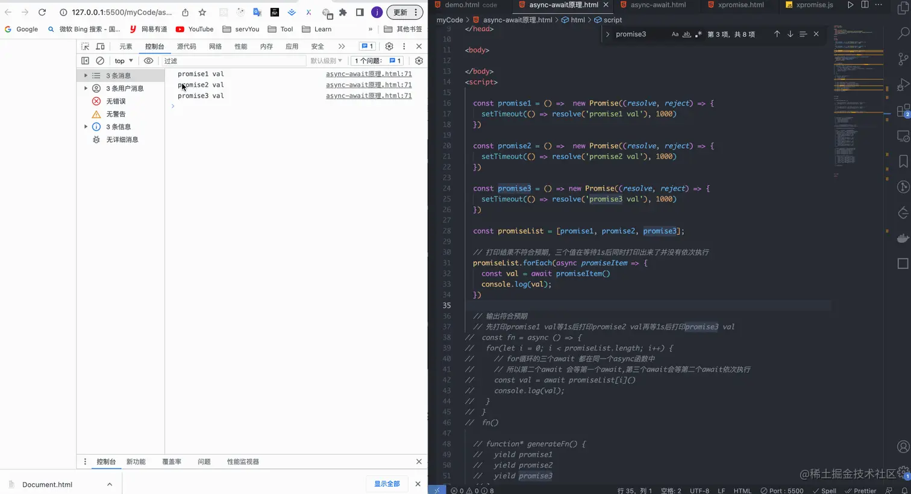Open the 安全 DevTools tab

[318, 46]
